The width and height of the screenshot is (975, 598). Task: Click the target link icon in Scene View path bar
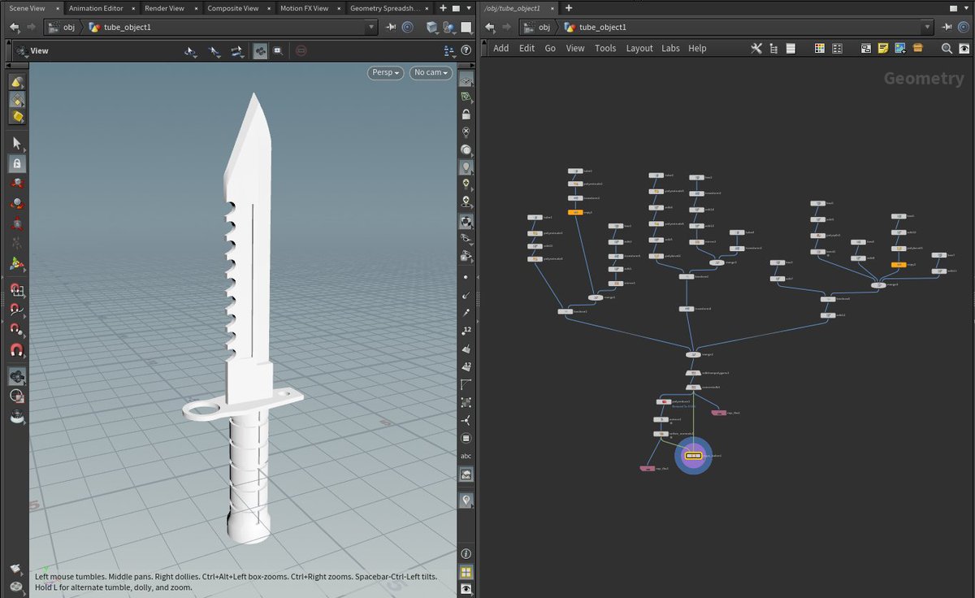click(408, 27)
